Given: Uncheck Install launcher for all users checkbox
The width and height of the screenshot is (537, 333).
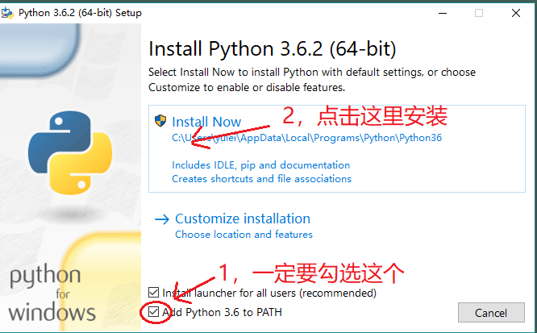Looking at the screenshot, I should [x=154, y=293].
